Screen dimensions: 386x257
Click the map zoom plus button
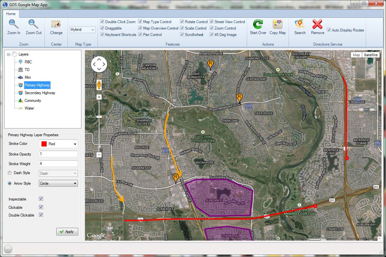click(x=99, y=97)
